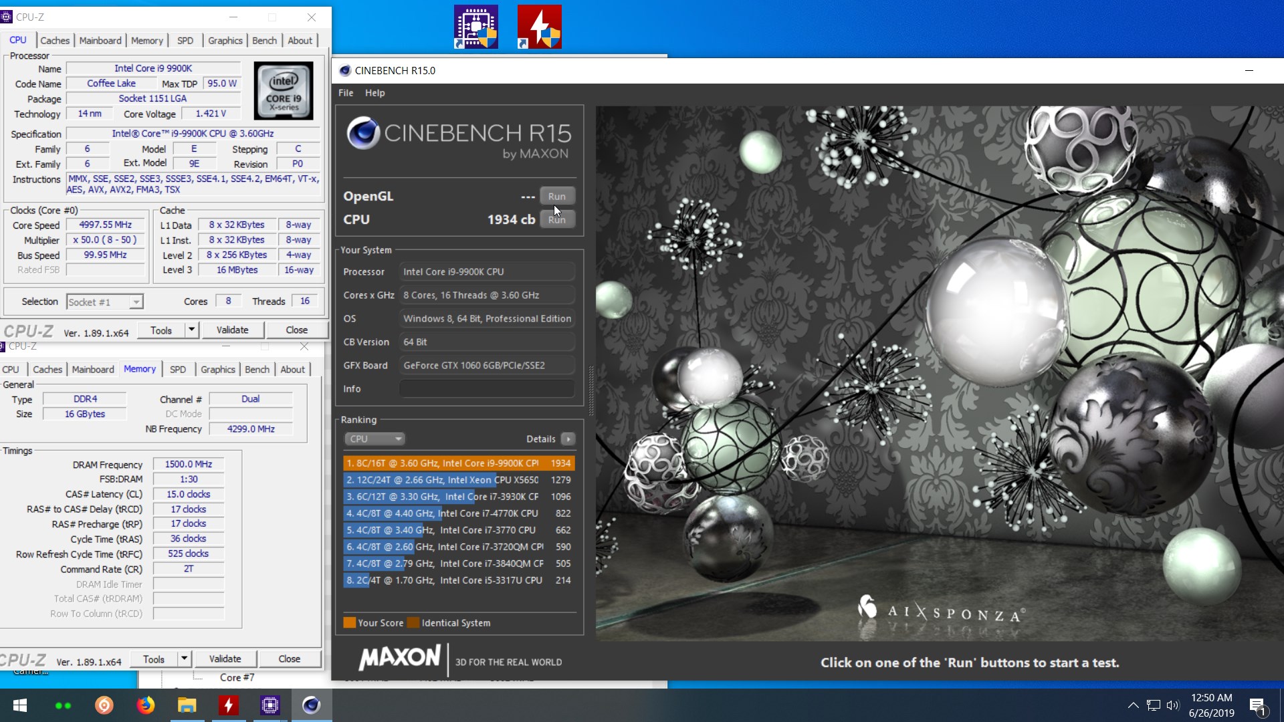Open About tab in lower CPU-Z
1284x722 pixels.
(x=293, y=369)
